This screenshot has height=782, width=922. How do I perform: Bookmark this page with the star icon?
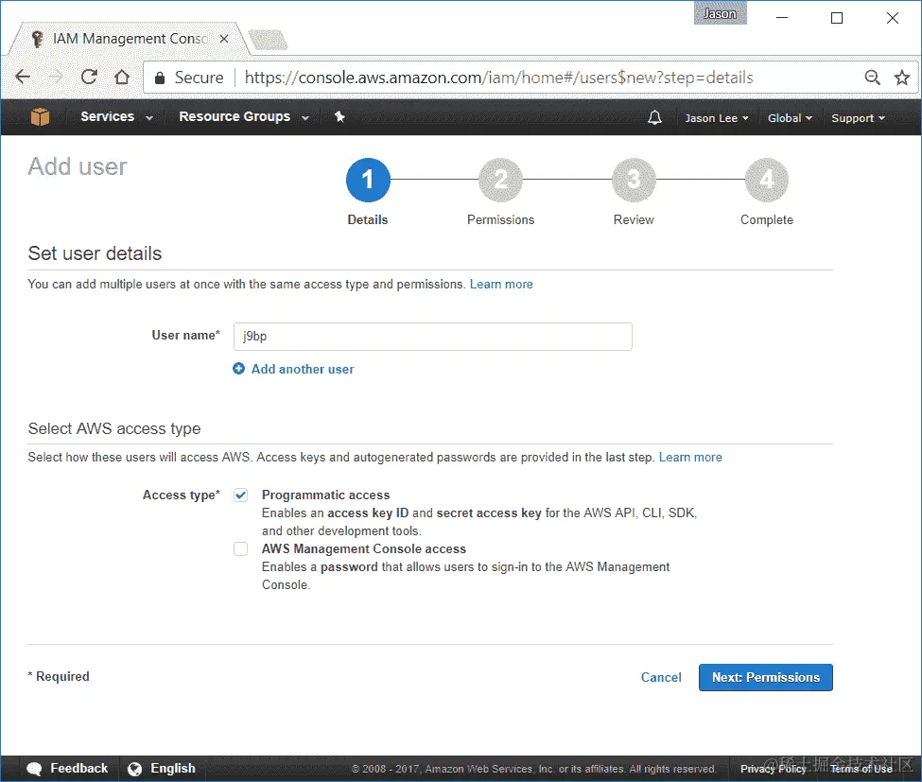[902, 77]
